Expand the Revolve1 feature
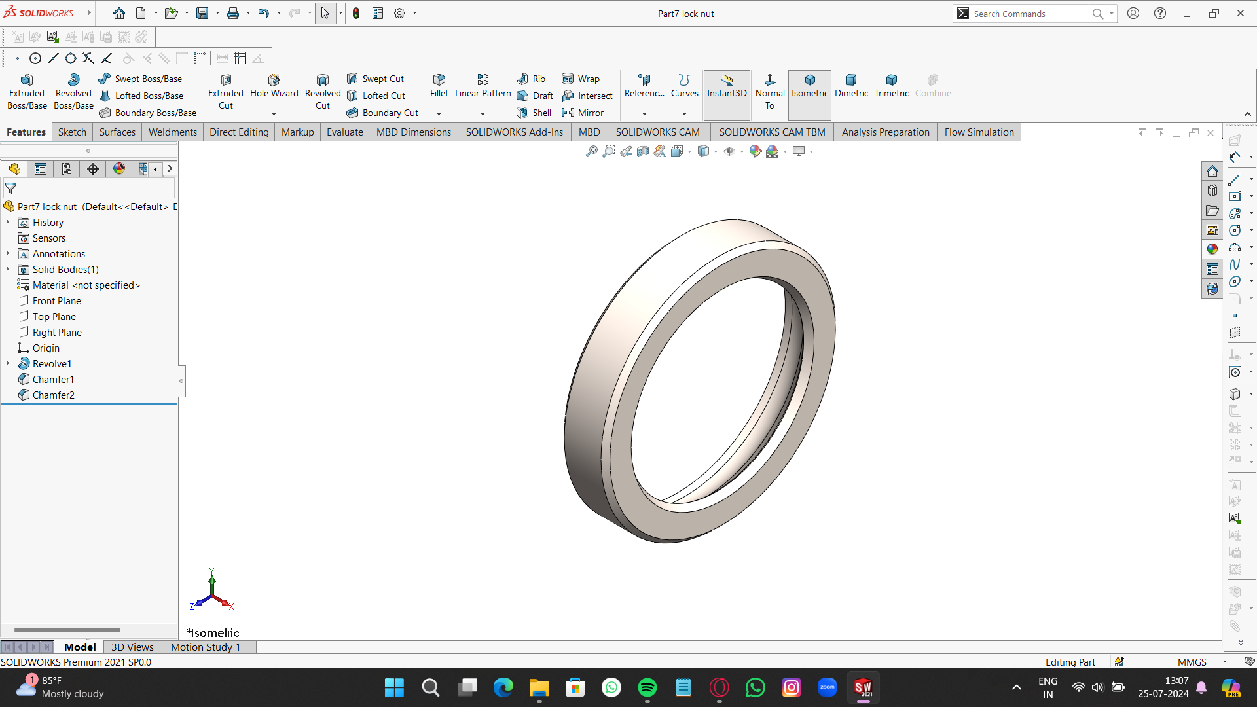The image size is (1257, 707). pos(8,364)
